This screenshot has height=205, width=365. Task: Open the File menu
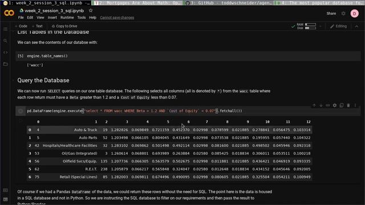point(21,18)
